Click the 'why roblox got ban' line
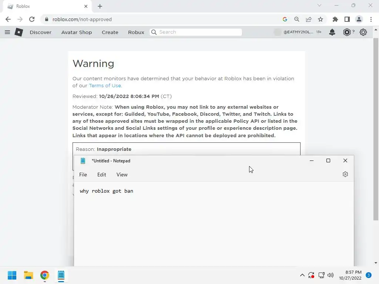Image resolution: width=379 pixels, height=284 pixels. (x=106, y=191)
